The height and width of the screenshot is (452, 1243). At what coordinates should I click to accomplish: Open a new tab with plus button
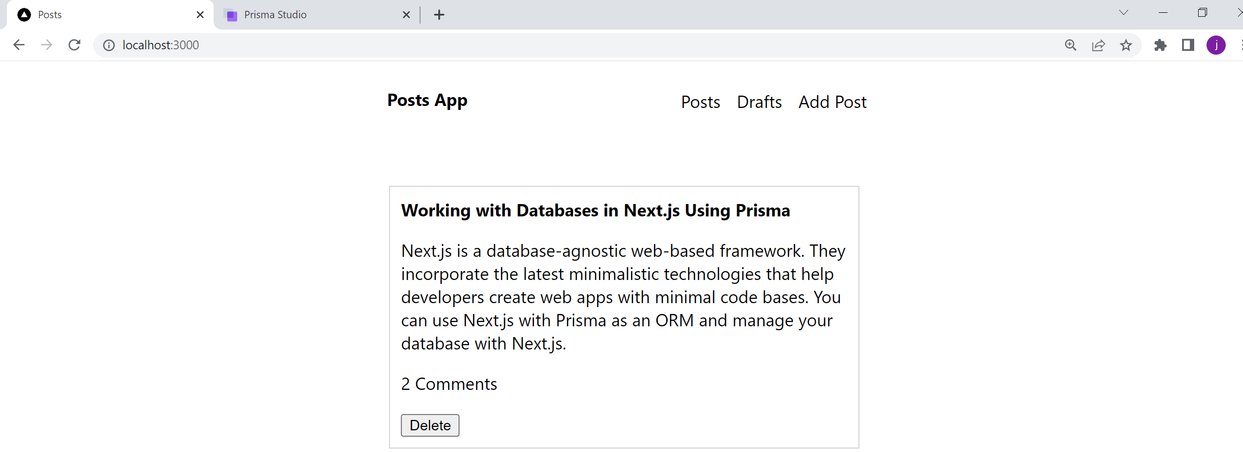click(x=439, y=15)
